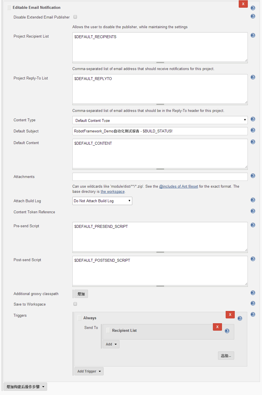Open the Add Trigger dropdown menu

89,371
